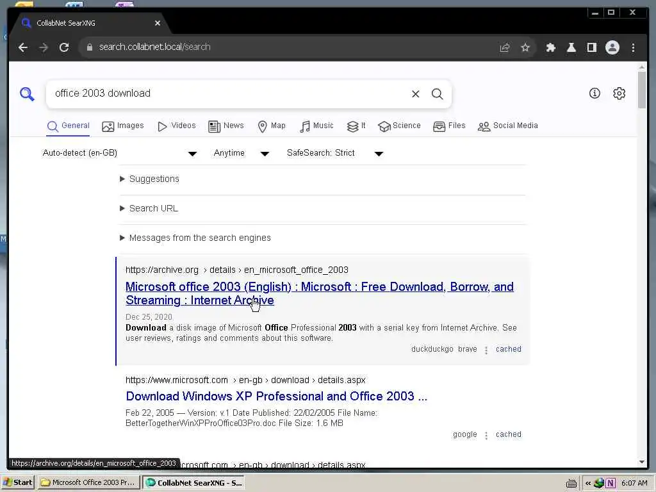Viewport: 656px width, 492px height.
Task: Switch to the General tab
Action: [68, 126]
